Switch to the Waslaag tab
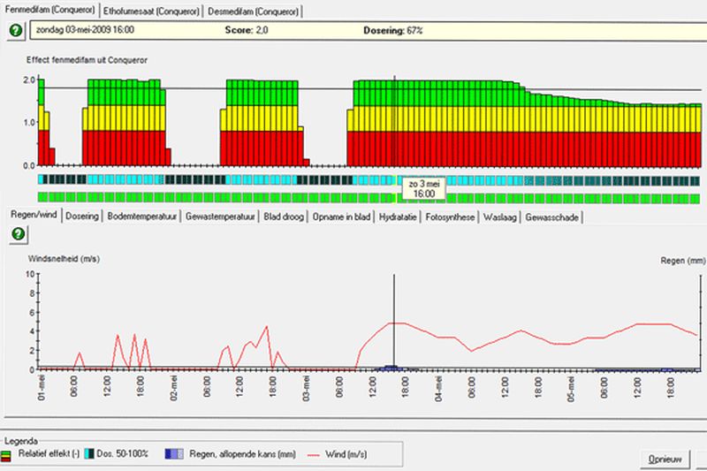The height and width of the screenshot is (471, 707). point(500,217)
